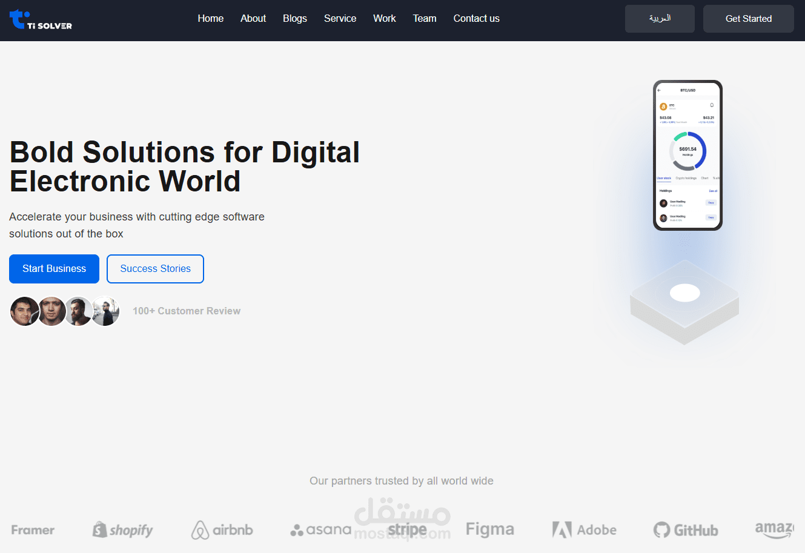
Task: Switch language with the Arabic button
Action: click(x=660, y=19)
